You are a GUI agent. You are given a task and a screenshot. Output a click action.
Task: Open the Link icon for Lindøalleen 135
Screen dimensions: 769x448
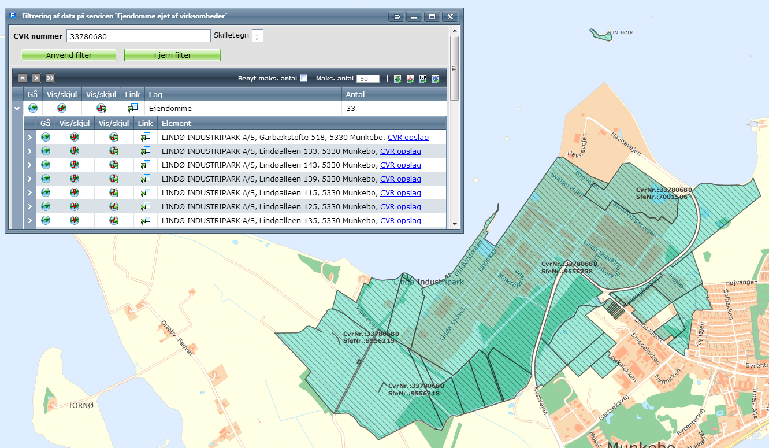click(146, 220)
